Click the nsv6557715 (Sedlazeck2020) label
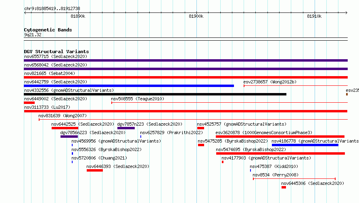The width and height of the screenshot is (359, 203). pos(56,56)
